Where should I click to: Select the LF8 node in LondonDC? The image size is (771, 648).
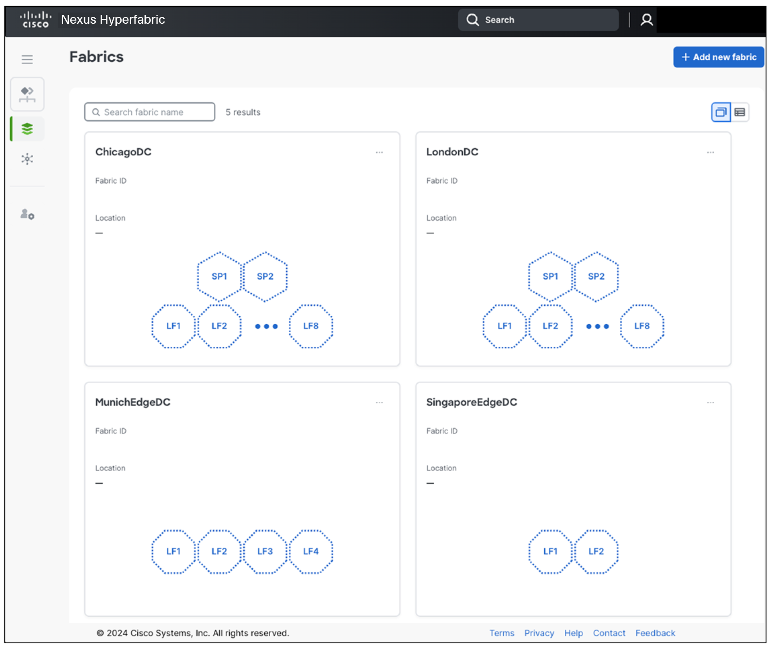[x=642, y=326]
